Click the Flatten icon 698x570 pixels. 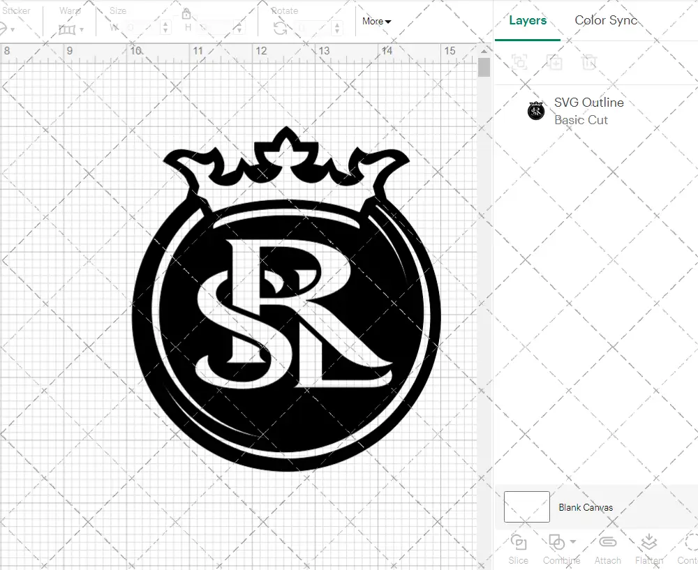click(649, 548)
